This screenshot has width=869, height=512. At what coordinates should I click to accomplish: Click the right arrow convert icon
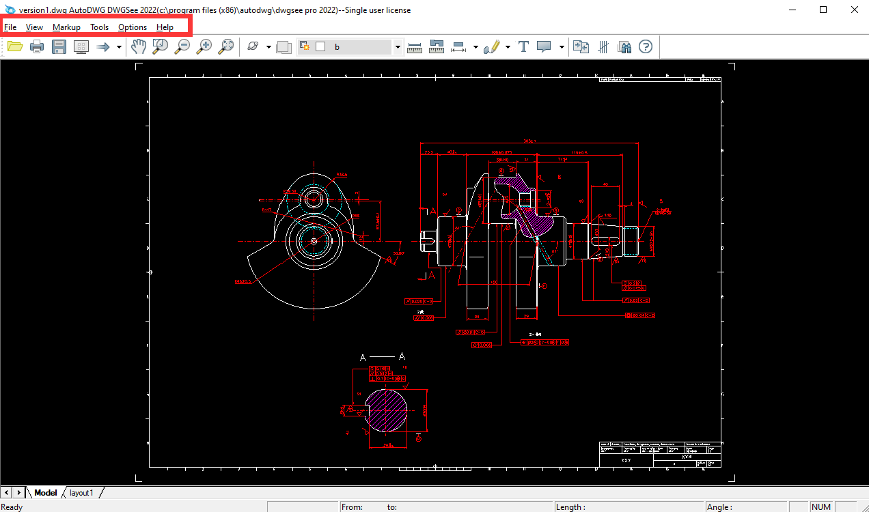pyautogui.click(x=103, y=46)
